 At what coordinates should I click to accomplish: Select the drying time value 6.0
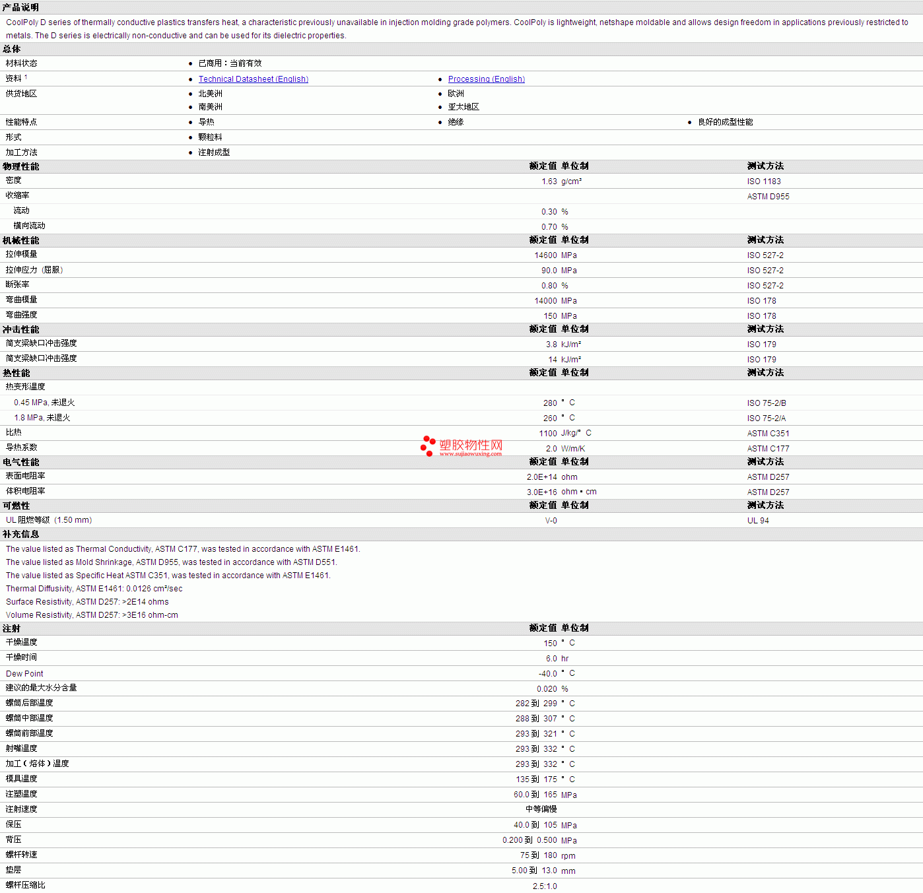[551, 659]
